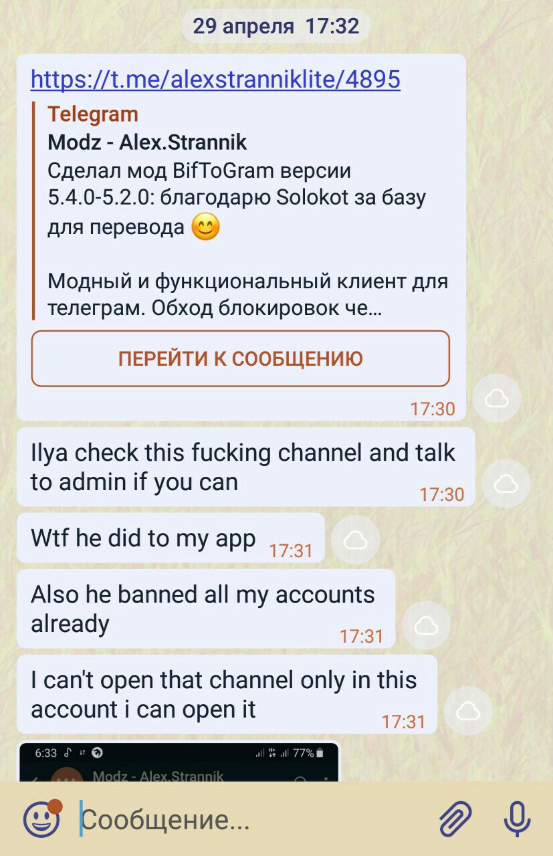Open the emoji picker smiley icon
This screenshot has height=856, width=553.
[x=41, y=819]
